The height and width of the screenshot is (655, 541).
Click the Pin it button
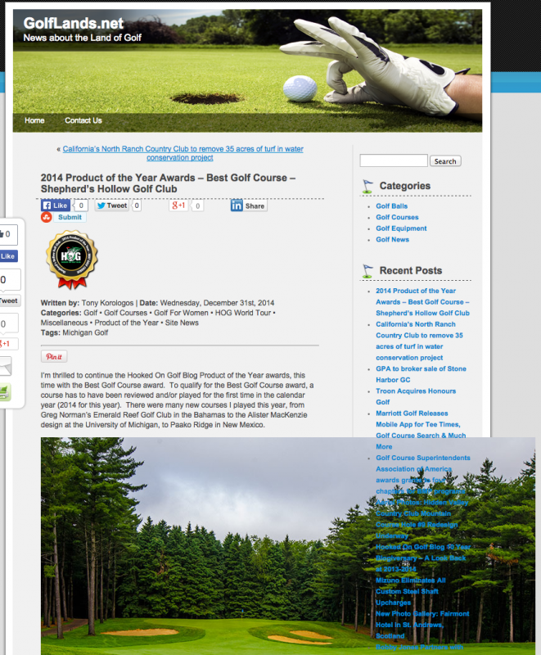[54, 356]
